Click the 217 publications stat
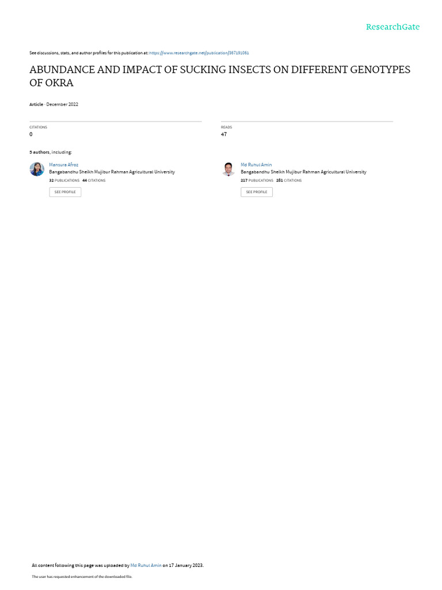442x590 pixels. point(257,180)
